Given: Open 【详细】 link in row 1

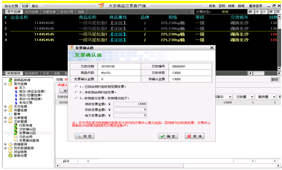Looking at the screenshot, I should [118, 23].
